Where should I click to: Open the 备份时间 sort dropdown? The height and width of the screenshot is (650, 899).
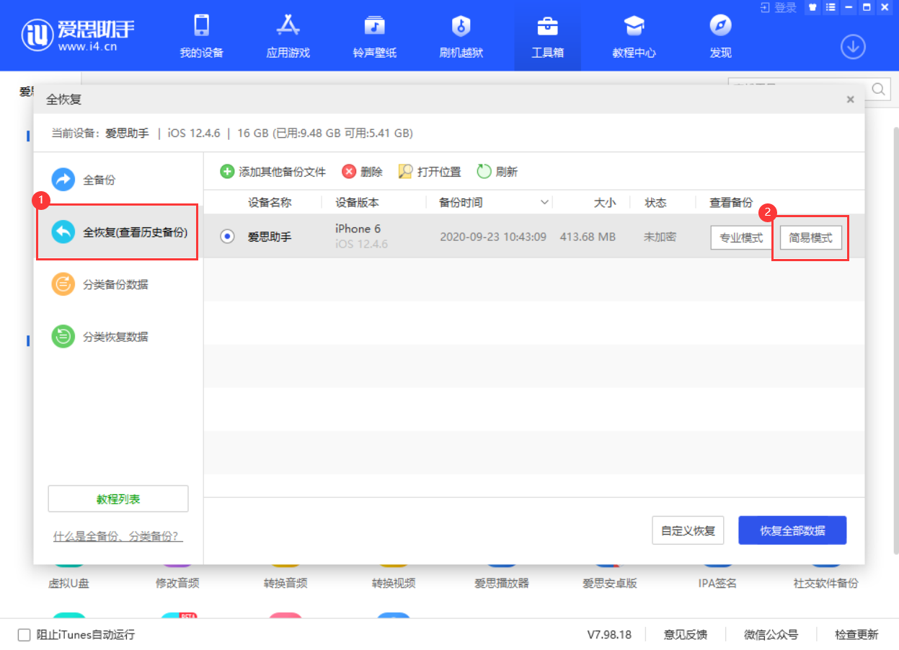click(544, 202)
